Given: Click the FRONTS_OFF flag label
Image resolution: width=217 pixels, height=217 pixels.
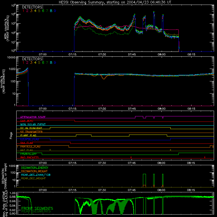Looking at the screenshot, I should (28, 154).
